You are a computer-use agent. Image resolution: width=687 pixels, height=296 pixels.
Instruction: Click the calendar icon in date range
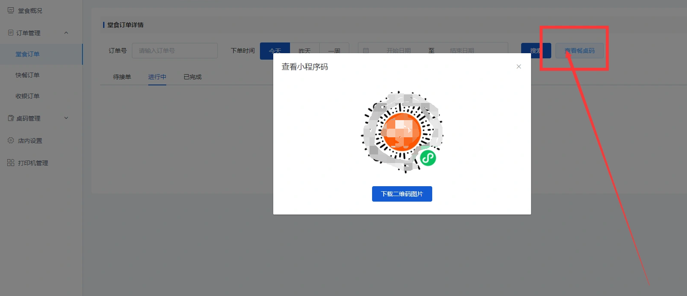coord(366,51)
